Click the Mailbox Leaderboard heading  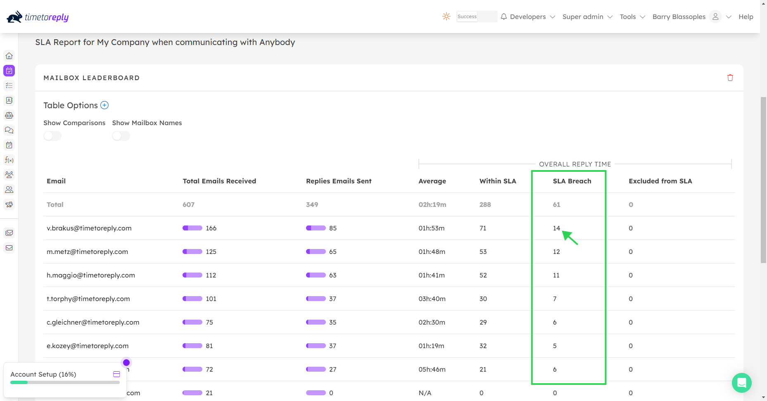(92, 78)
